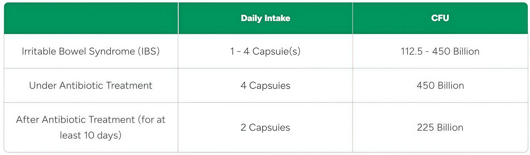Click the Under Antibiotic Treatment row label
The image size is (530, 155).
(91, 86)
